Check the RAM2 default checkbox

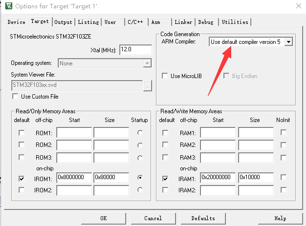coord(165,145)
